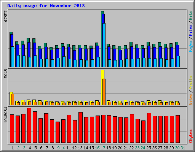Click the 47657 y-axis maximum value
The width and height of the screenshot is (195, 152).
click(x=6, y=16)
